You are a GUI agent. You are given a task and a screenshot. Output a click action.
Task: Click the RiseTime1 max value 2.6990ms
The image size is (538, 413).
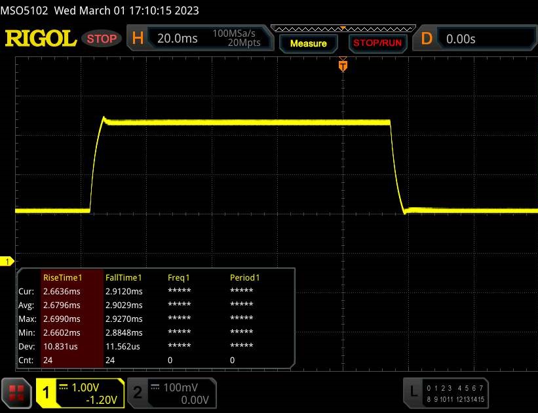pos(62,319)
